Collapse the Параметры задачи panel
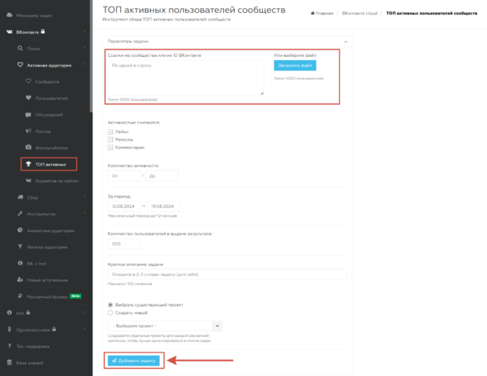 tap(346, 41)
